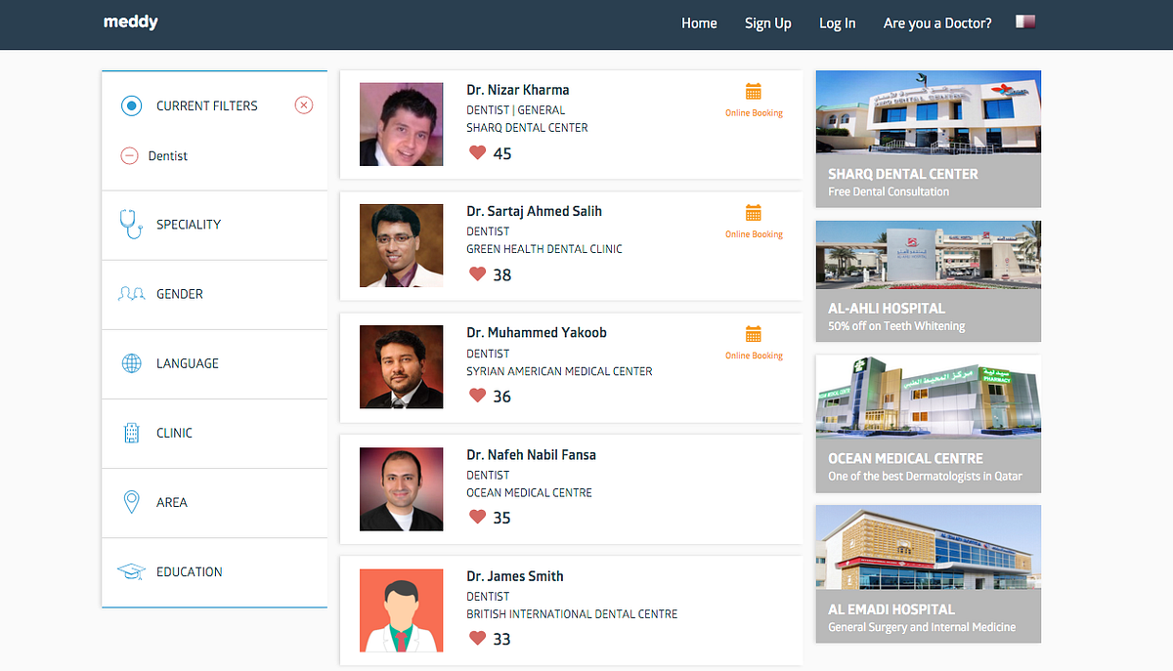Expand the Speciality filter
This screenshot has height=671, width=1173.
(214, 225)
